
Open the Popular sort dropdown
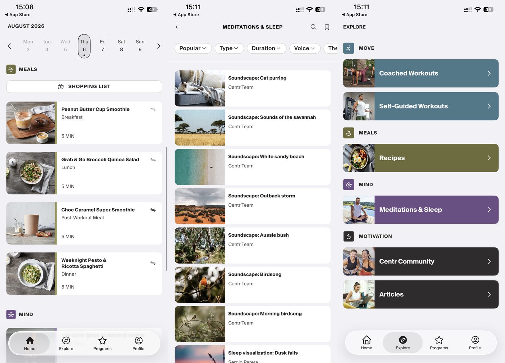(193, 48)
